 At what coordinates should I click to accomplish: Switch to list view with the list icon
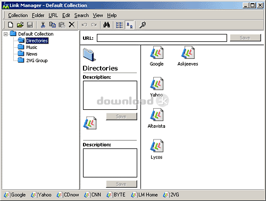(119, 25)
